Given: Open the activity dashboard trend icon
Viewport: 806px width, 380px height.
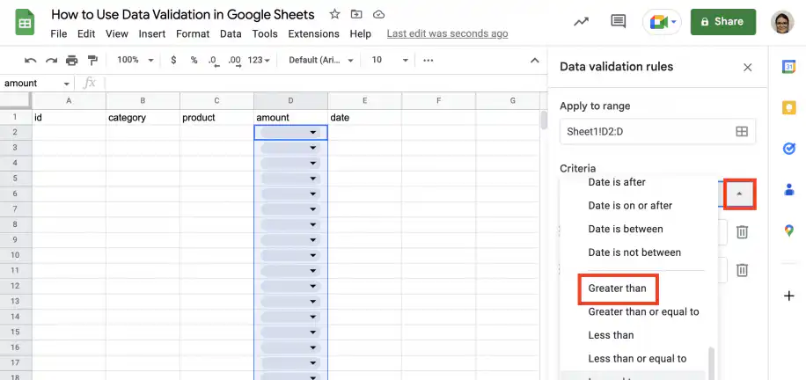Looking at the screenshot, I should 581,22.
